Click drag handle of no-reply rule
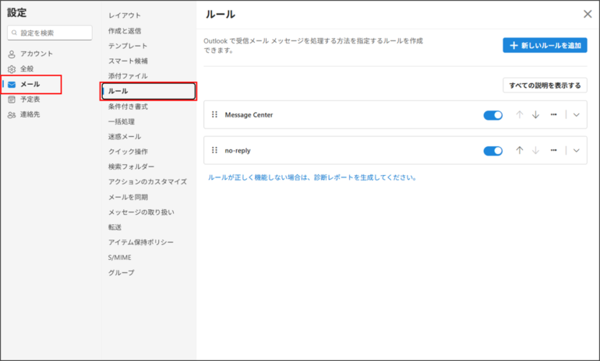600x361 pixels. coord(214,151)
